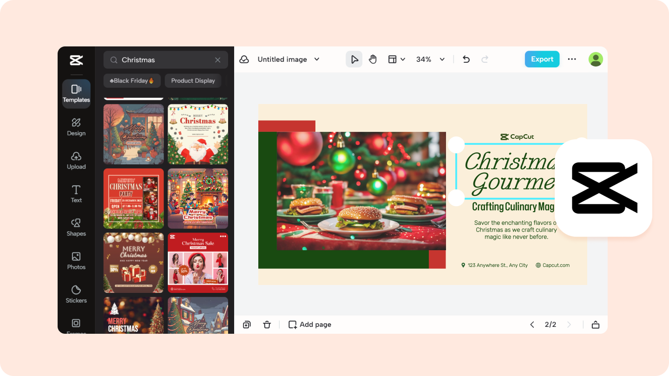
Task: Duplicate the current page
Action: [247, 324]
